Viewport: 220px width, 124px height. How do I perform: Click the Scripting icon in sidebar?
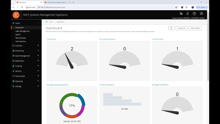[13, 66]
